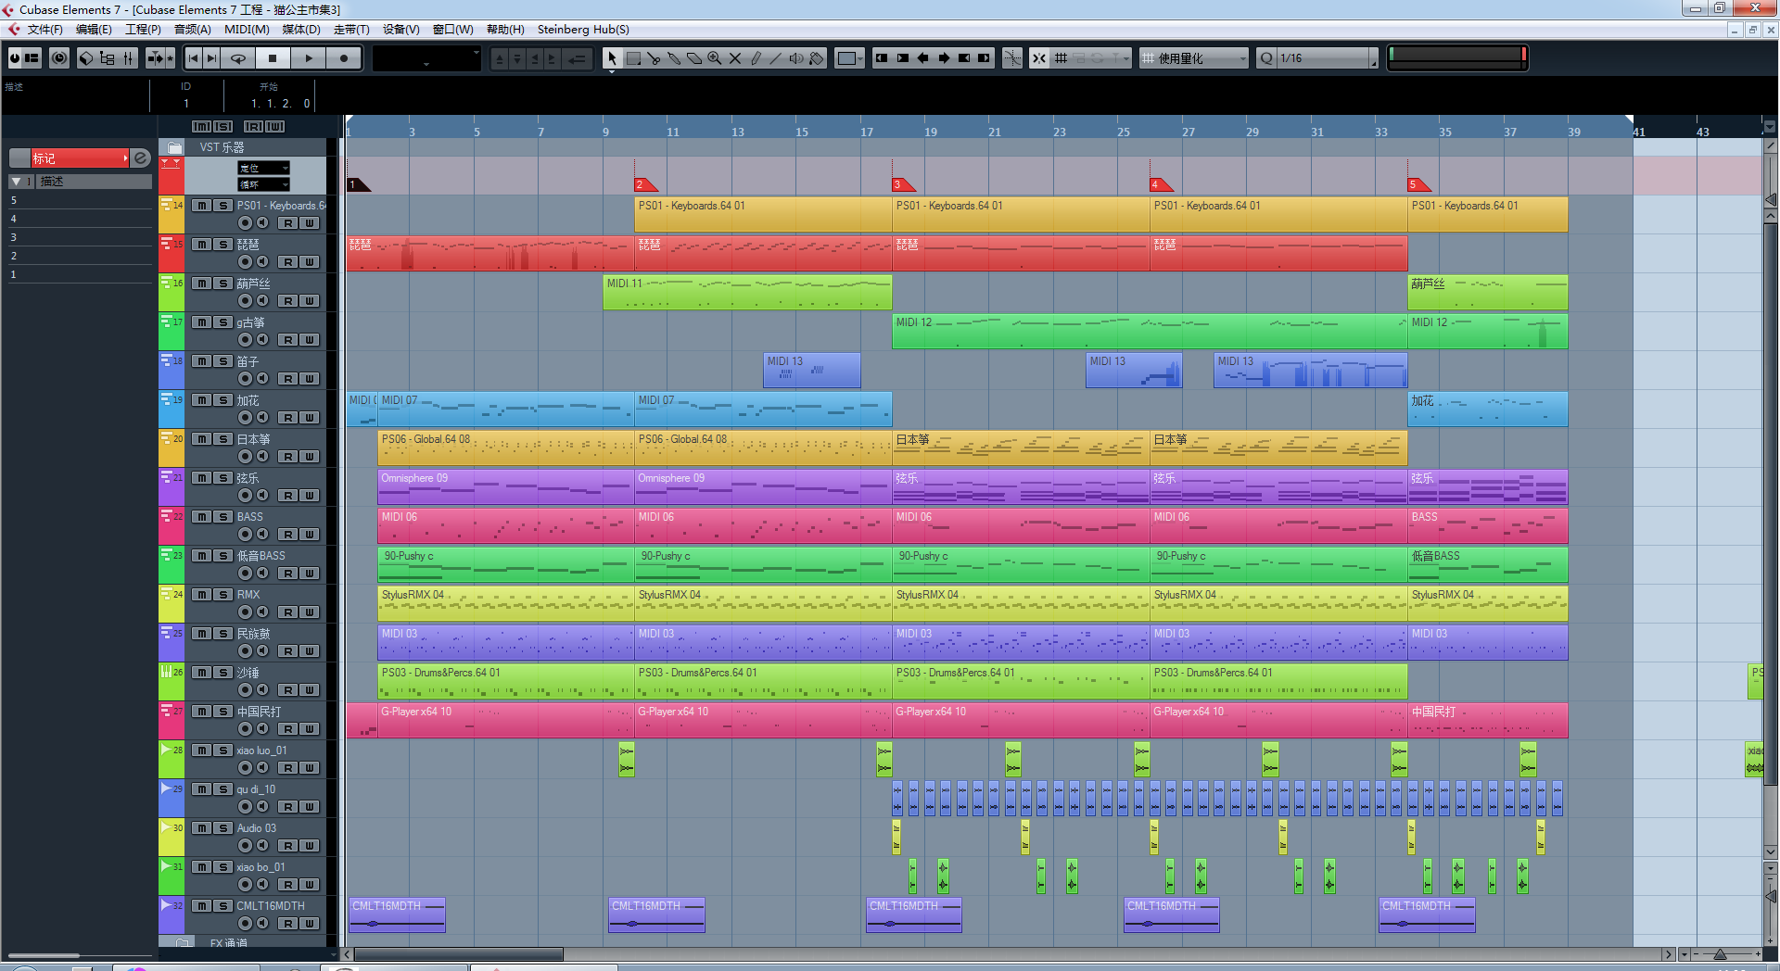Open the color selector dropdown
The image size is (1780, 971).
849,58
